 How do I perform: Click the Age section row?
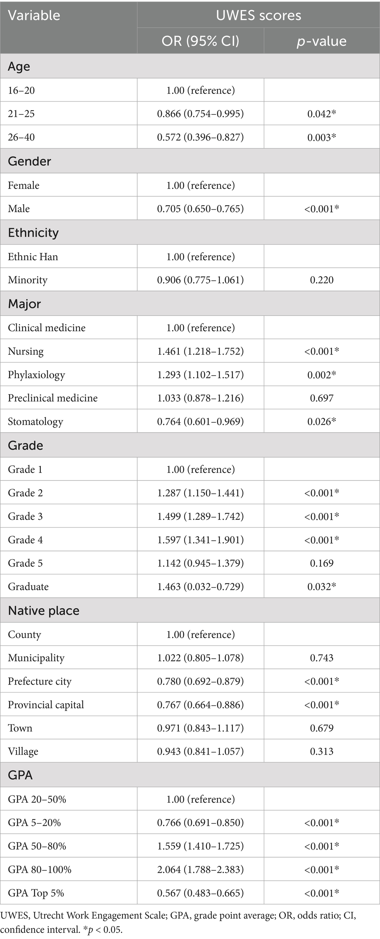[x=19, y=66]
